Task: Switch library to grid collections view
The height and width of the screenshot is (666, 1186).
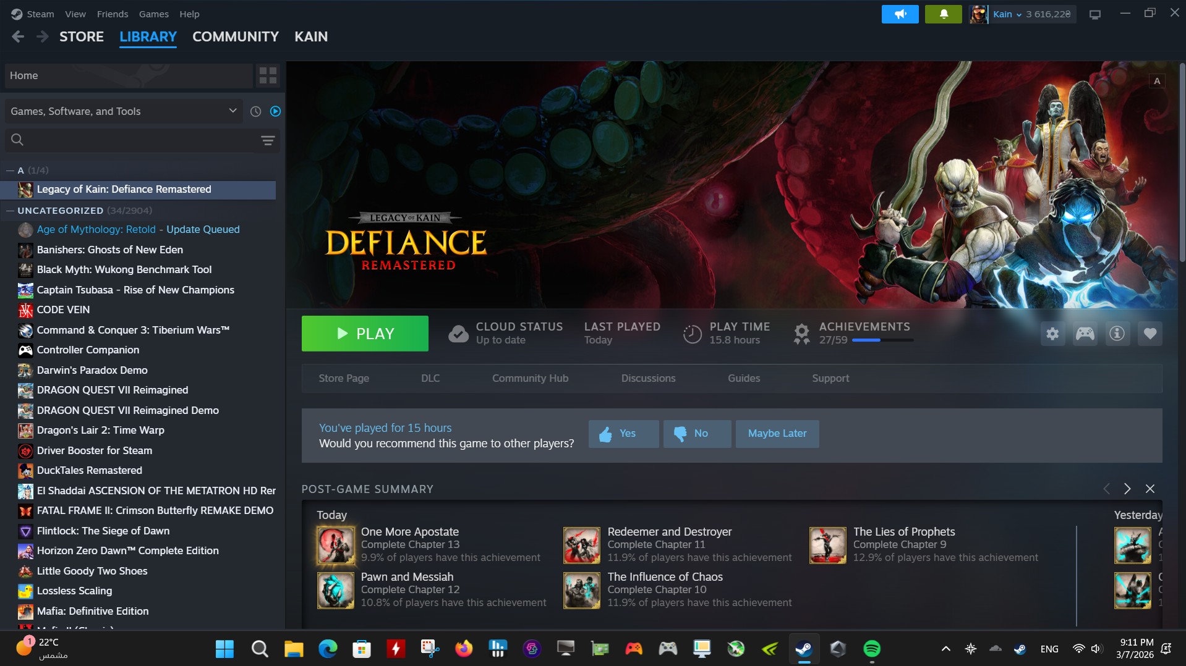Action: pos(268,75)
